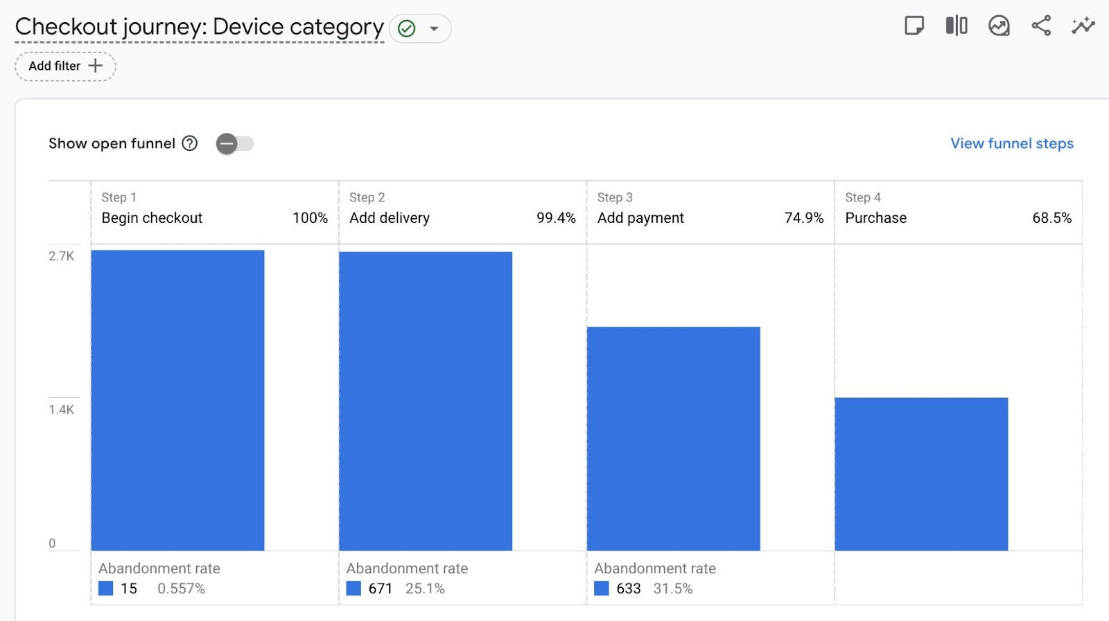Click the Checkout journey report title
The height and width of the screenshot is (621, 1109).
(x=199, y=27)
